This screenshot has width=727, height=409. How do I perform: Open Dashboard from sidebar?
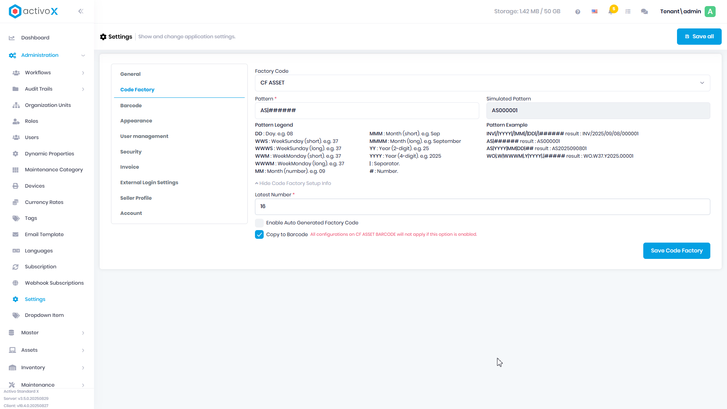coord(35,38)
